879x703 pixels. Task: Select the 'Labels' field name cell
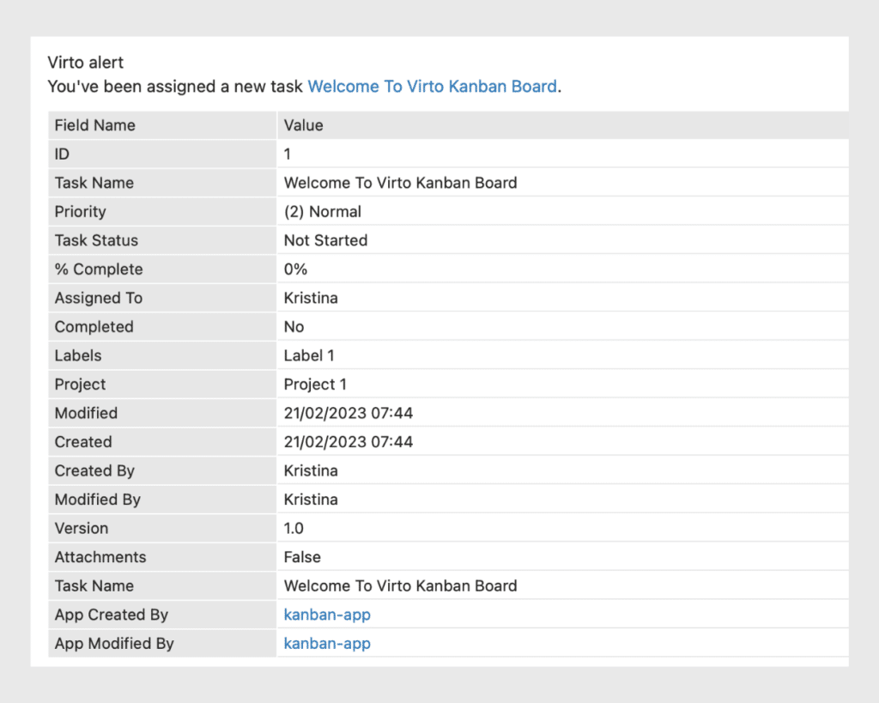162,355
